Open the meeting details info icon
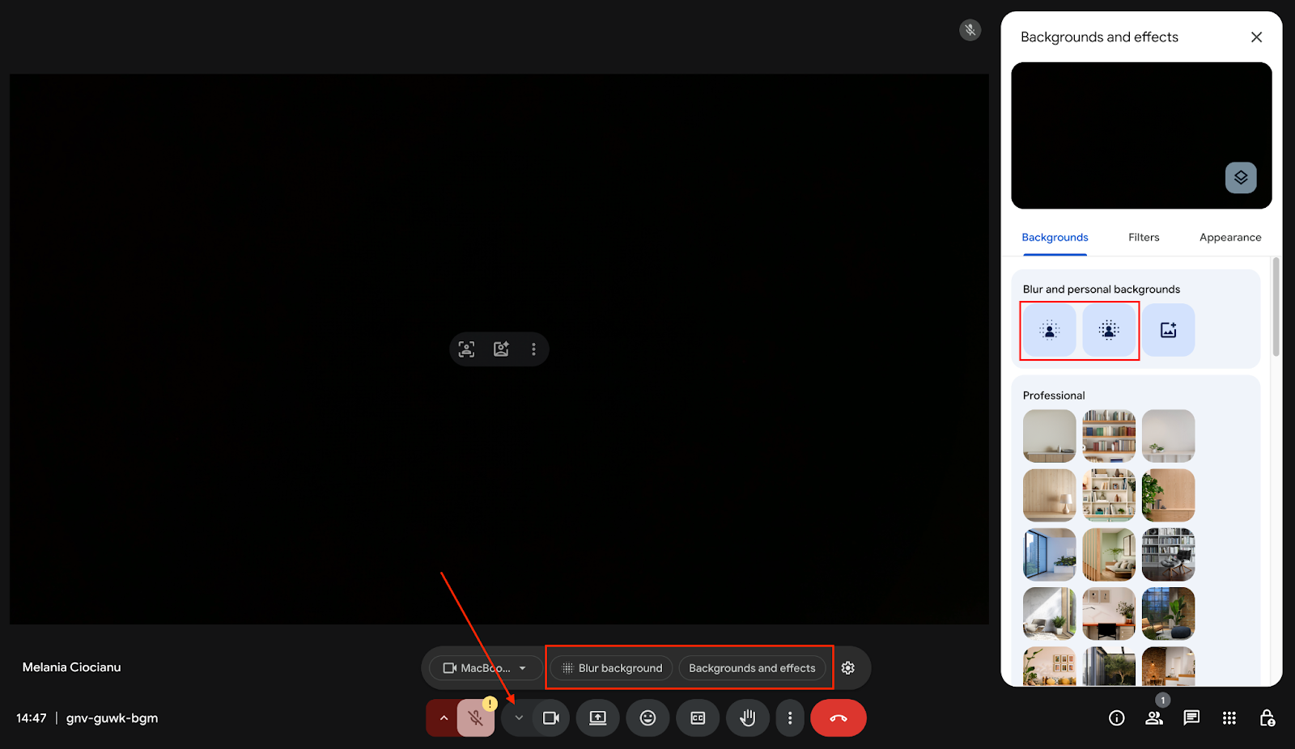Viewport: 1295px width, 749px height. [1116, 718]
